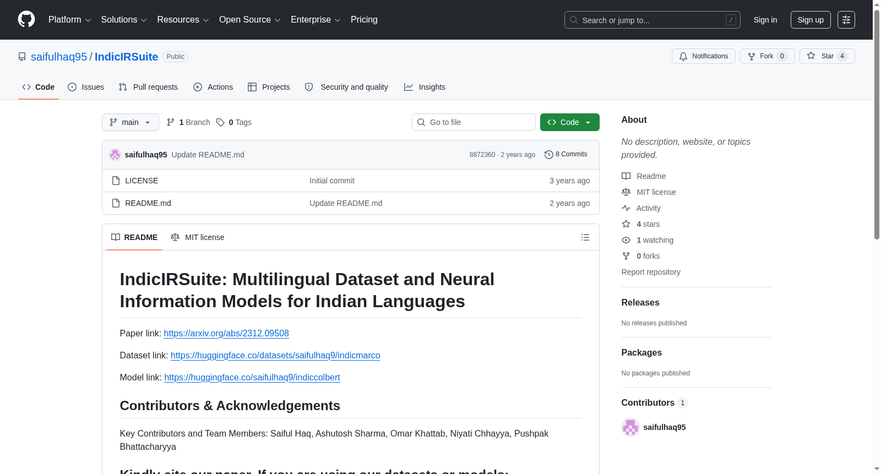881x474 pixels.
Task: Open the GitHub homepage logo
Action: [x=26, y=19]
